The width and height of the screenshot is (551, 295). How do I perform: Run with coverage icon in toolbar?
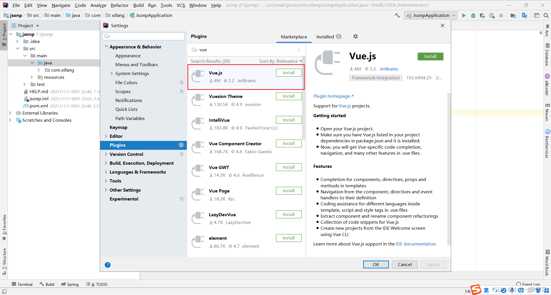pos(482,15)
